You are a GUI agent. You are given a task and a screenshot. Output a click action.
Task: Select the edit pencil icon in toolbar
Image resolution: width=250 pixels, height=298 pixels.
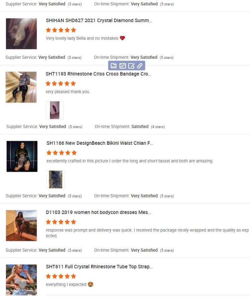pos(131,66)
